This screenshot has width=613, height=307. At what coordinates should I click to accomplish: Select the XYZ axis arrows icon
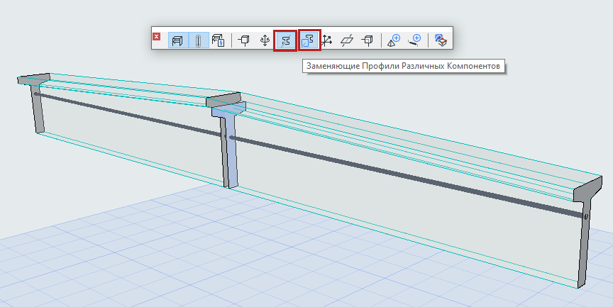coord(327,40)
